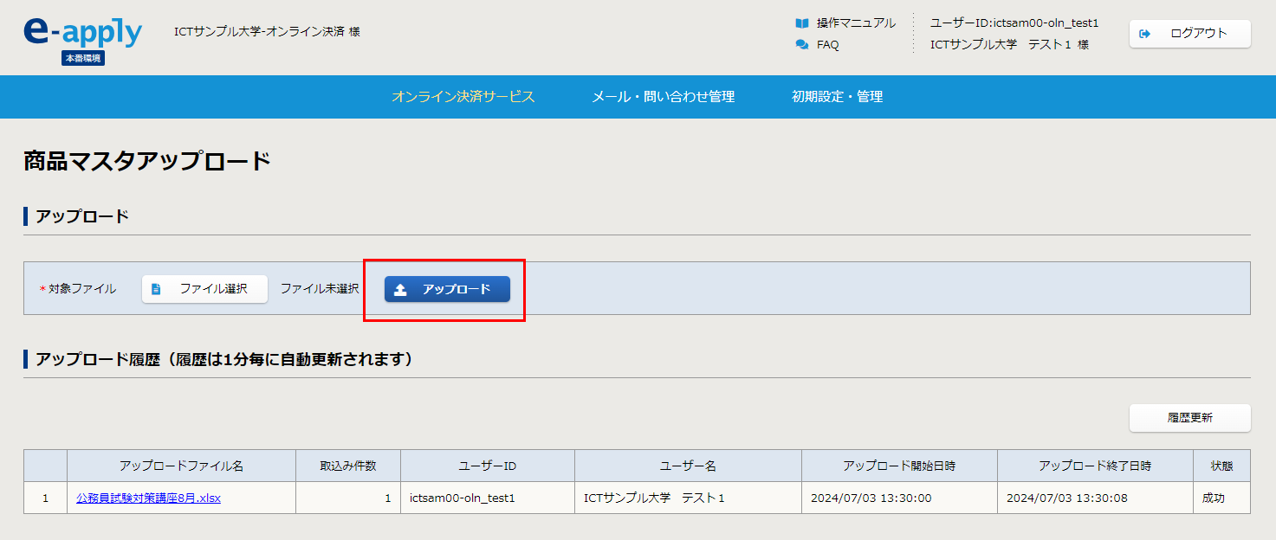Click the アップロード開始日時 column header
Image resolution: width=1276 pixels, height=540 pixels.
(x=898, y=466)
